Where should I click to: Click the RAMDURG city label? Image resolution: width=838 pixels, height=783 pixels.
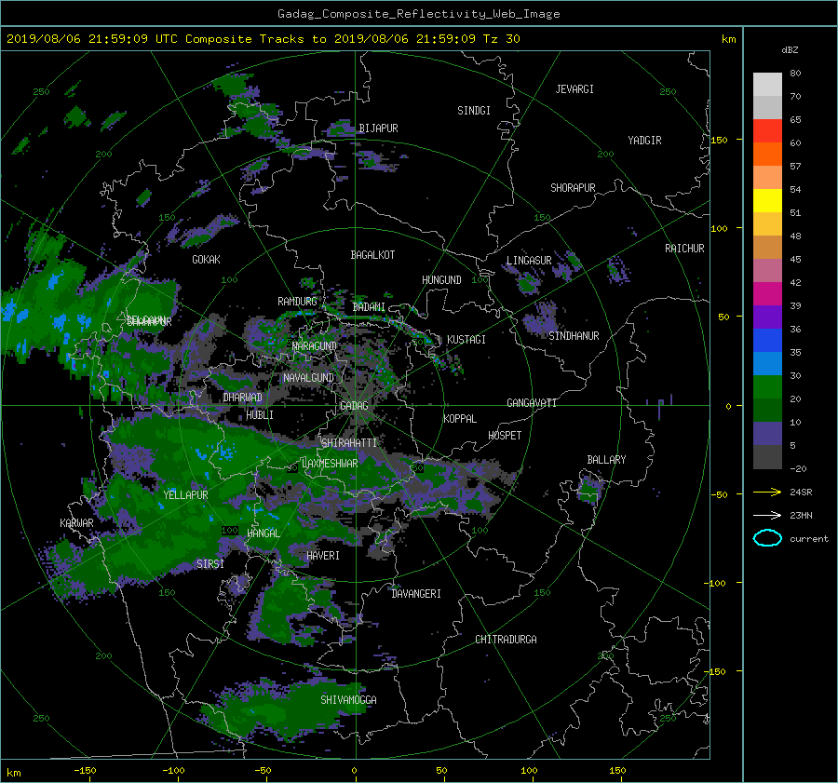click(297, 302)
